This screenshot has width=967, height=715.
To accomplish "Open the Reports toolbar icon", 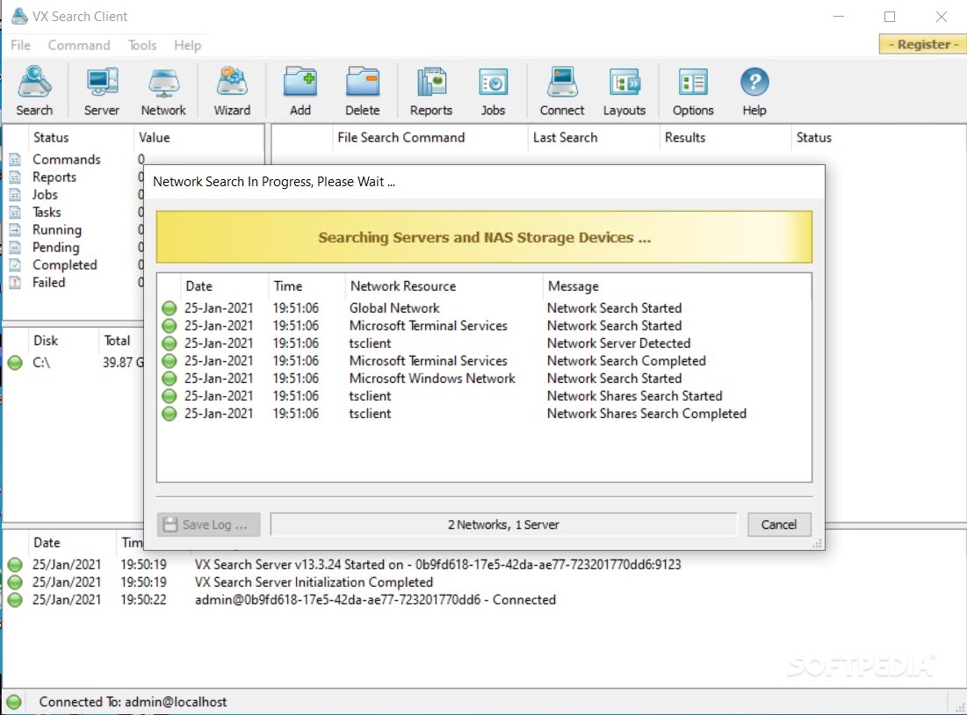I will tap(431, 90).
